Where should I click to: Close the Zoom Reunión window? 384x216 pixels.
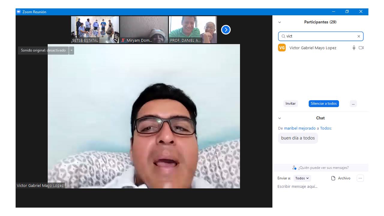pyautogui.click(x=361, y=12)
